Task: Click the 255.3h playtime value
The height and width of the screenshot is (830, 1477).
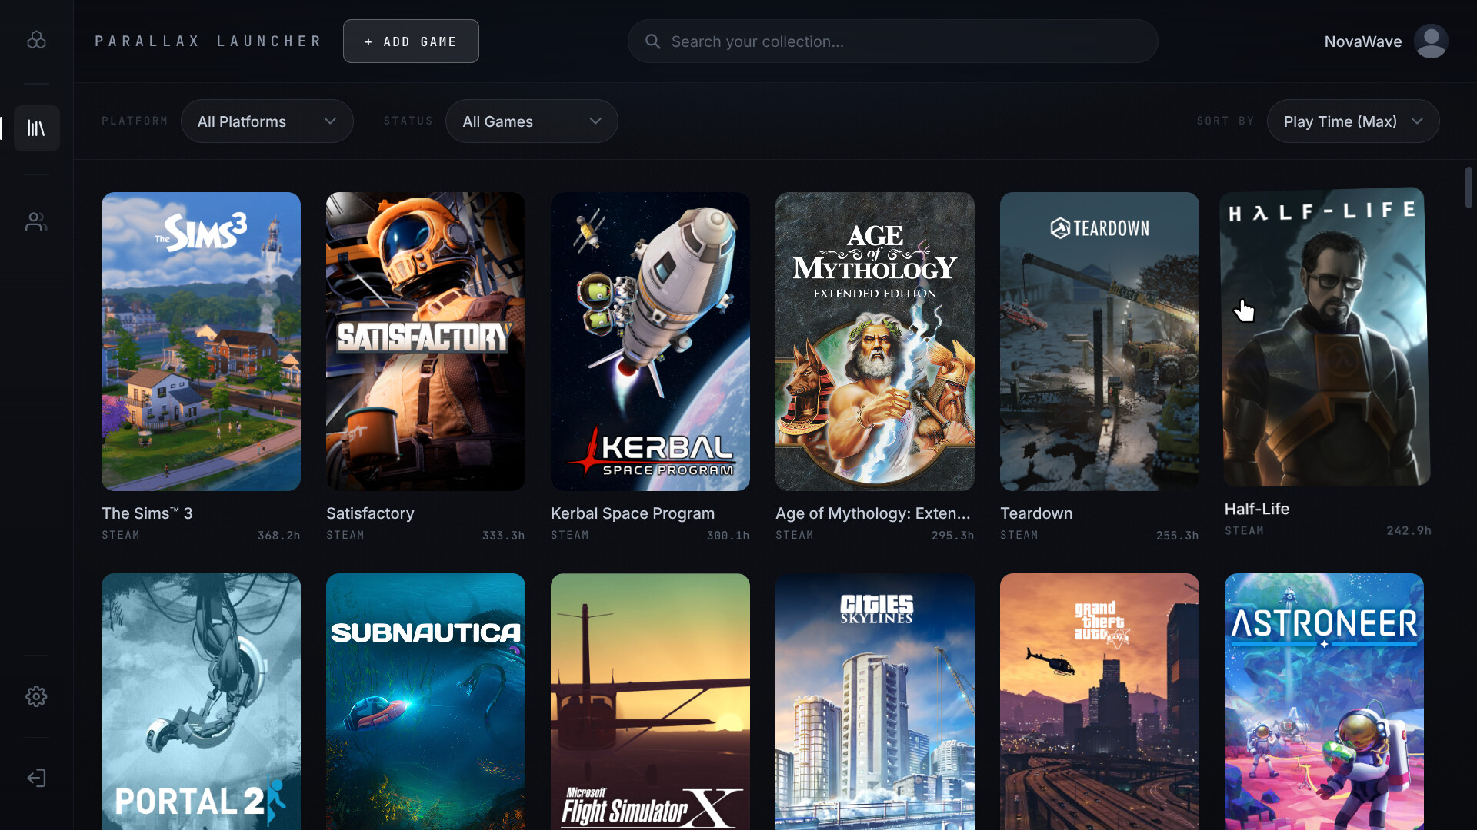Action: [1177, 536]
